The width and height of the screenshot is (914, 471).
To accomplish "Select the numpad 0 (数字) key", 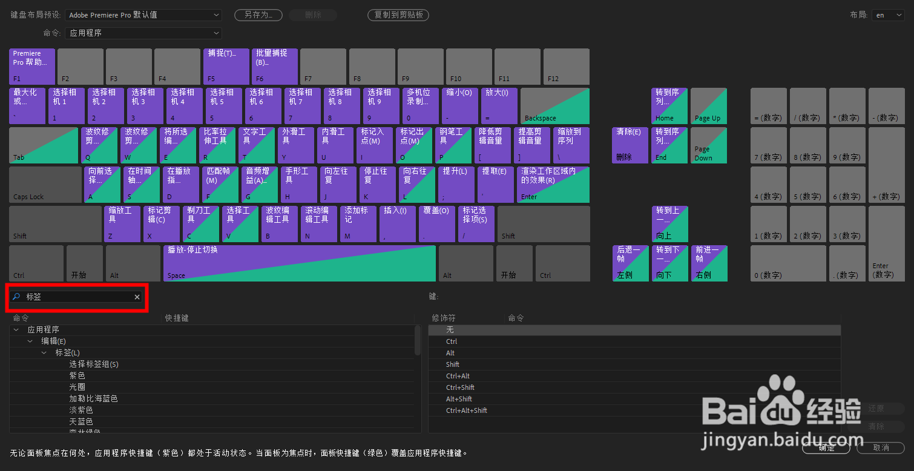I will [788, 263].
